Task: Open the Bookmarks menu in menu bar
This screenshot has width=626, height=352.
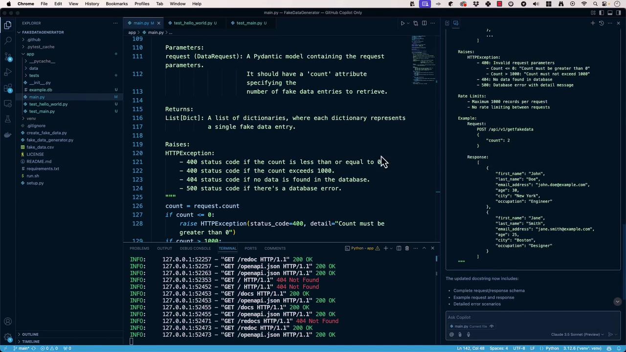Action: click(116, 4)
